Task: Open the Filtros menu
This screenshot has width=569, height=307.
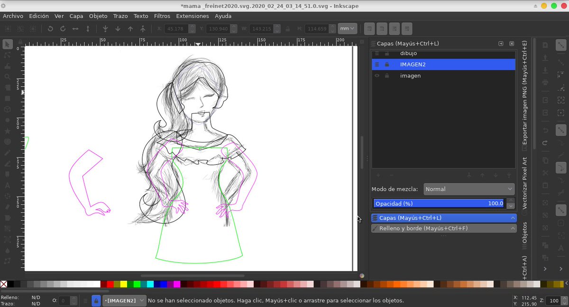Action: (x=162, y=16)
